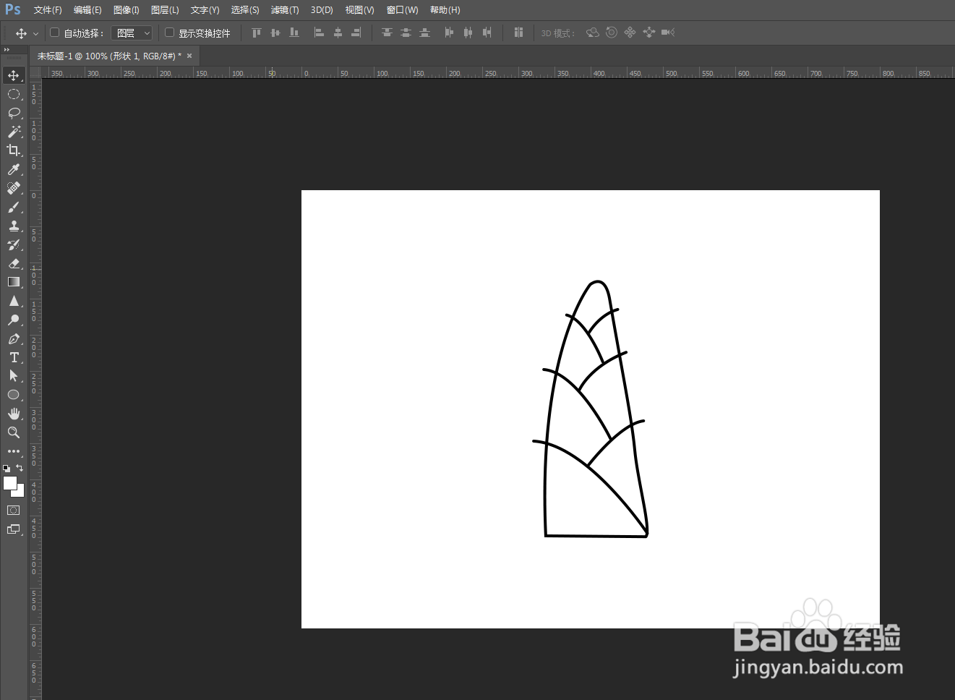This screenshot has width=955, height=700.
Task: Click the 3D pan mode icon
Action: coord(630,33)
